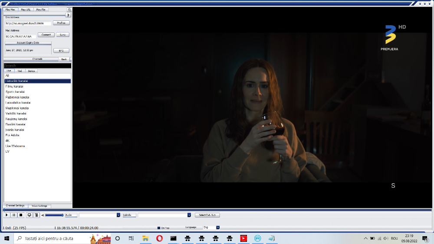Open the Language dropdown showing Eng
Screen dimensions: 434x244
[218, 228]
